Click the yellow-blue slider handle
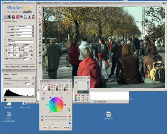Image resolution: width=167 pixels, height=134 pixels. 54,123
